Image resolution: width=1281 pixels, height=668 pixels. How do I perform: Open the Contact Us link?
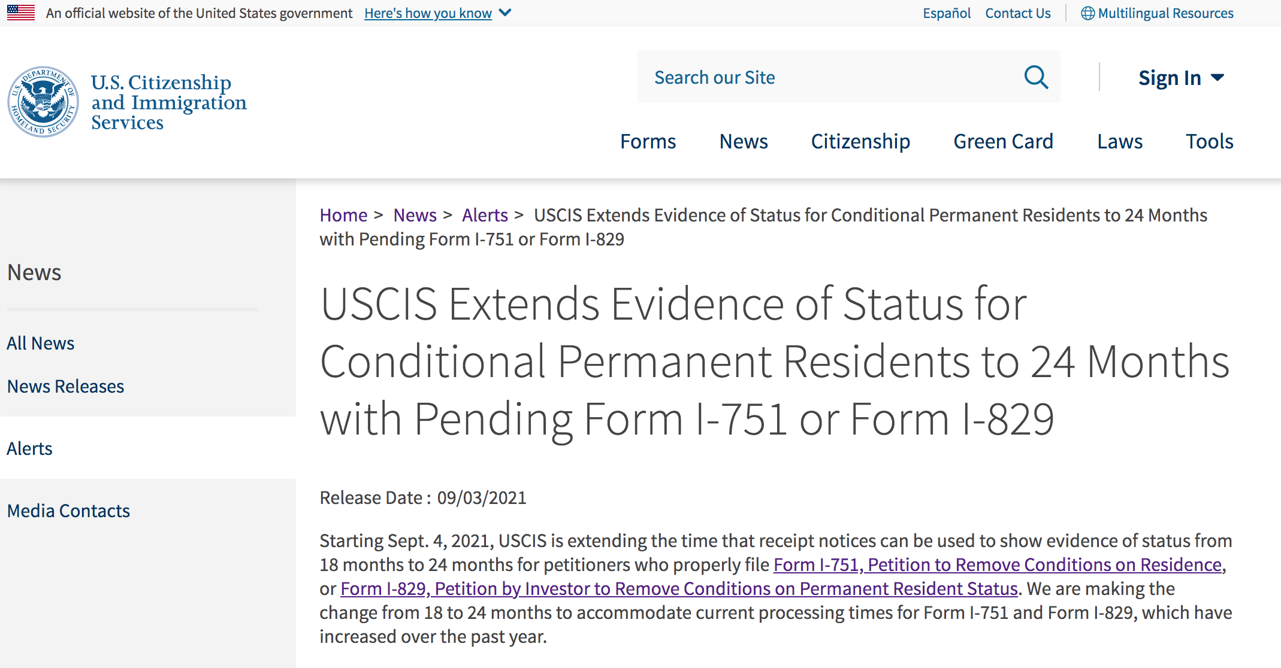(x=1018, y=13)
